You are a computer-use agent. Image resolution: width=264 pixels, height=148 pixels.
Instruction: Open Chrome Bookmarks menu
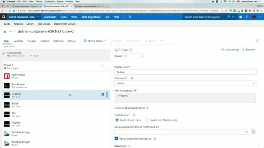click(x=49, y=2)
